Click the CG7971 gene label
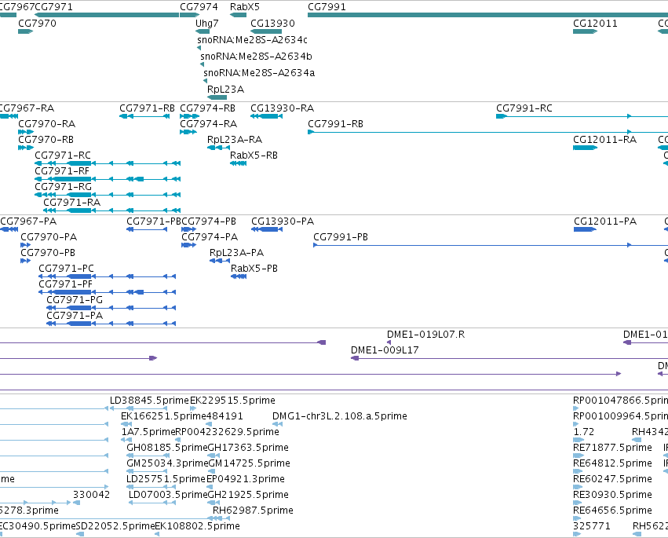 (53, 7)
